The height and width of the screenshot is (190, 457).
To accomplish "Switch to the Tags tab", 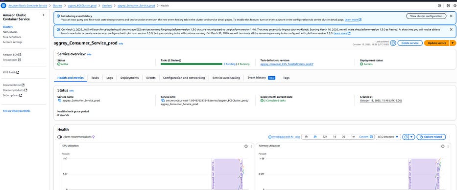I will click(286, 78).
